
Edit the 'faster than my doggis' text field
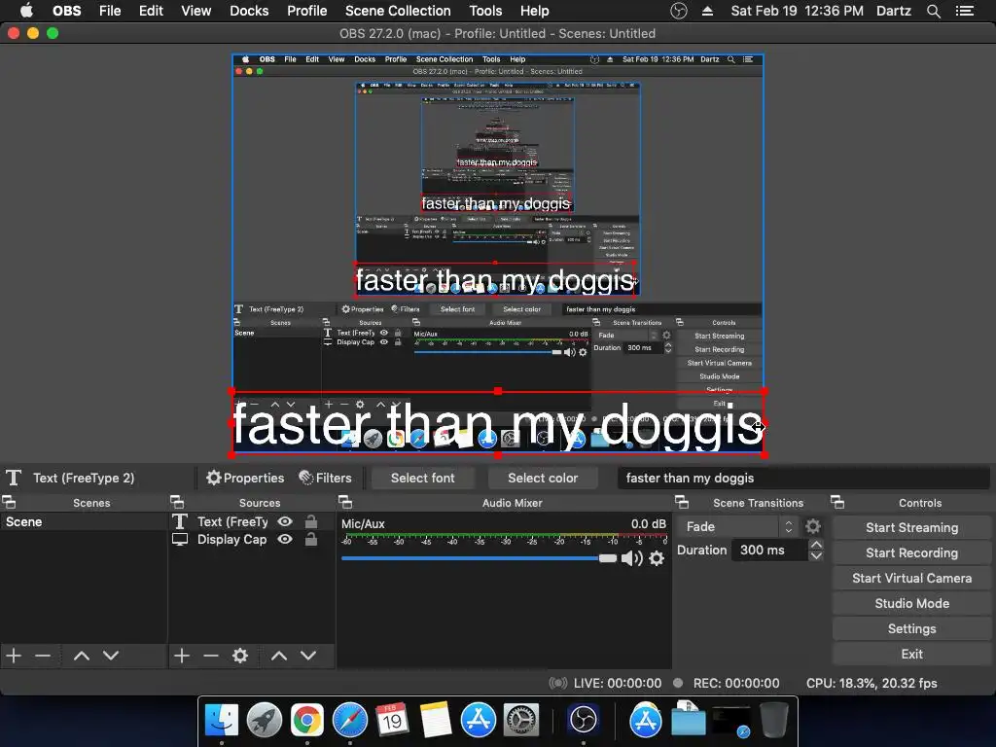click(x=802, y=478)
